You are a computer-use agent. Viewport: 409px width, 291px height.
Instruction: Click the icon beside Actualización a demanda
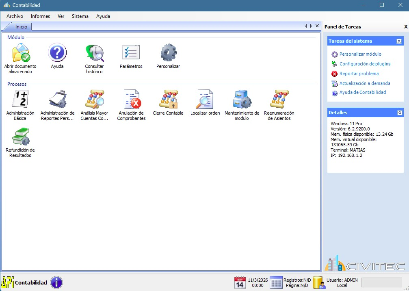[334, 83]
